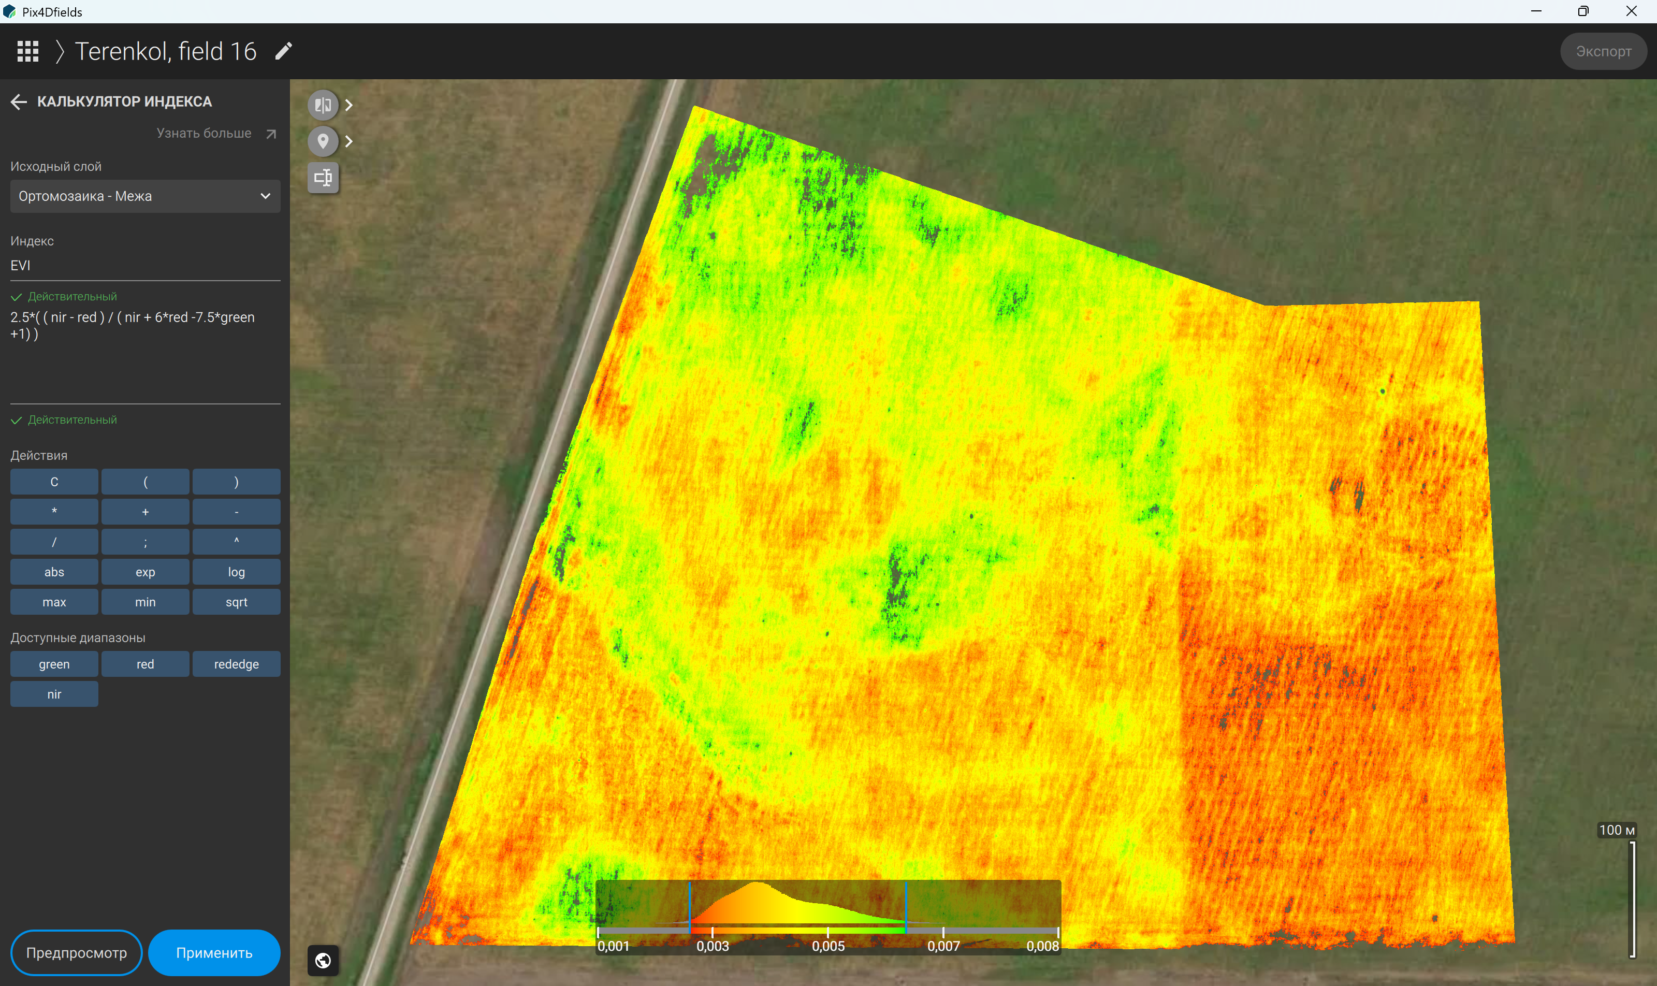Image resolution: width=1657 pixels, height=986 pixels.
Task: Click the measurement tool icon below the pin
Action: tap(323, 178)
